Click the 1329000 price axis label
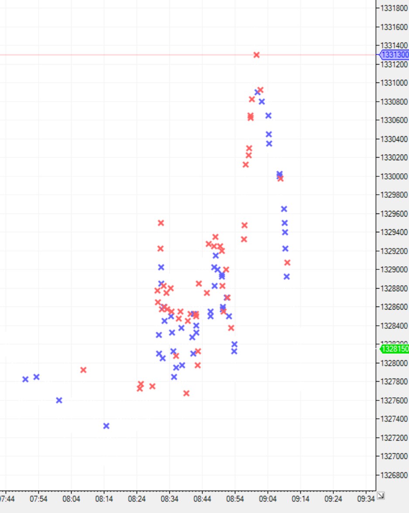Viewport: 409px width, 513px height. [394, 269]
